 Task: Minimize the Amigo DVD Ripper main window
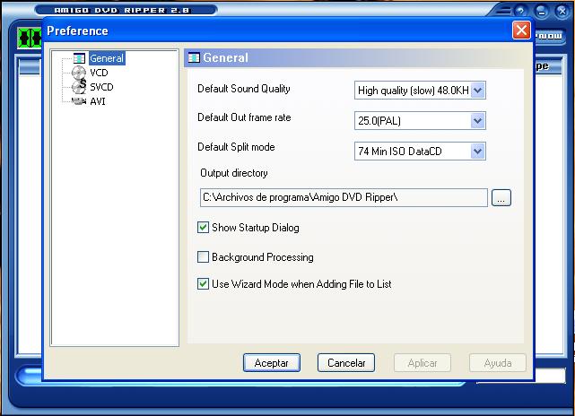coord(542,12)
